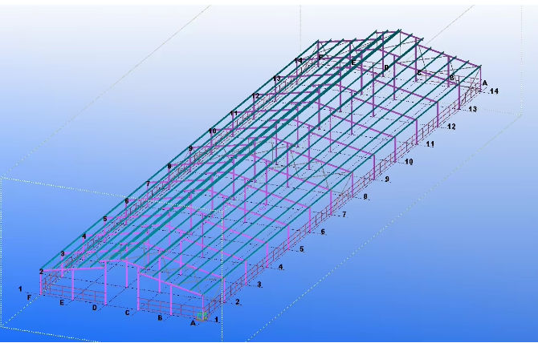Select grid label C at the front gable
This screenshot has width=538, height=343.
pos(127,313)
